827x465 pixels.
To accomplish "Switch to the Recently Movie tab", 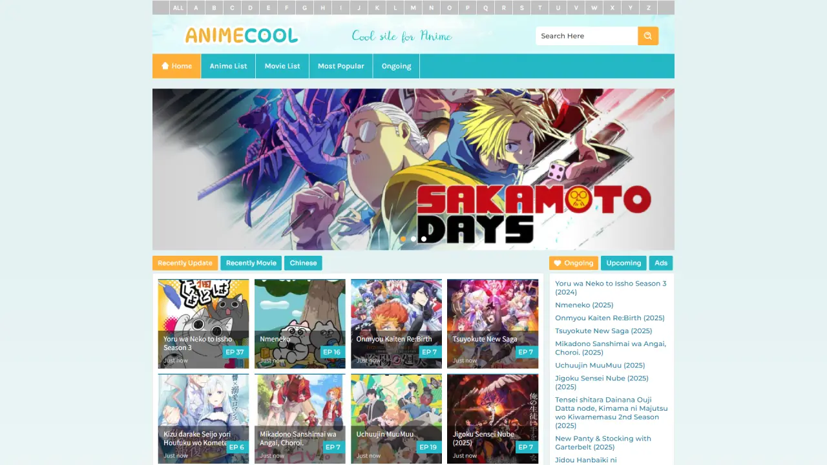I will click(x=251, y=263).
